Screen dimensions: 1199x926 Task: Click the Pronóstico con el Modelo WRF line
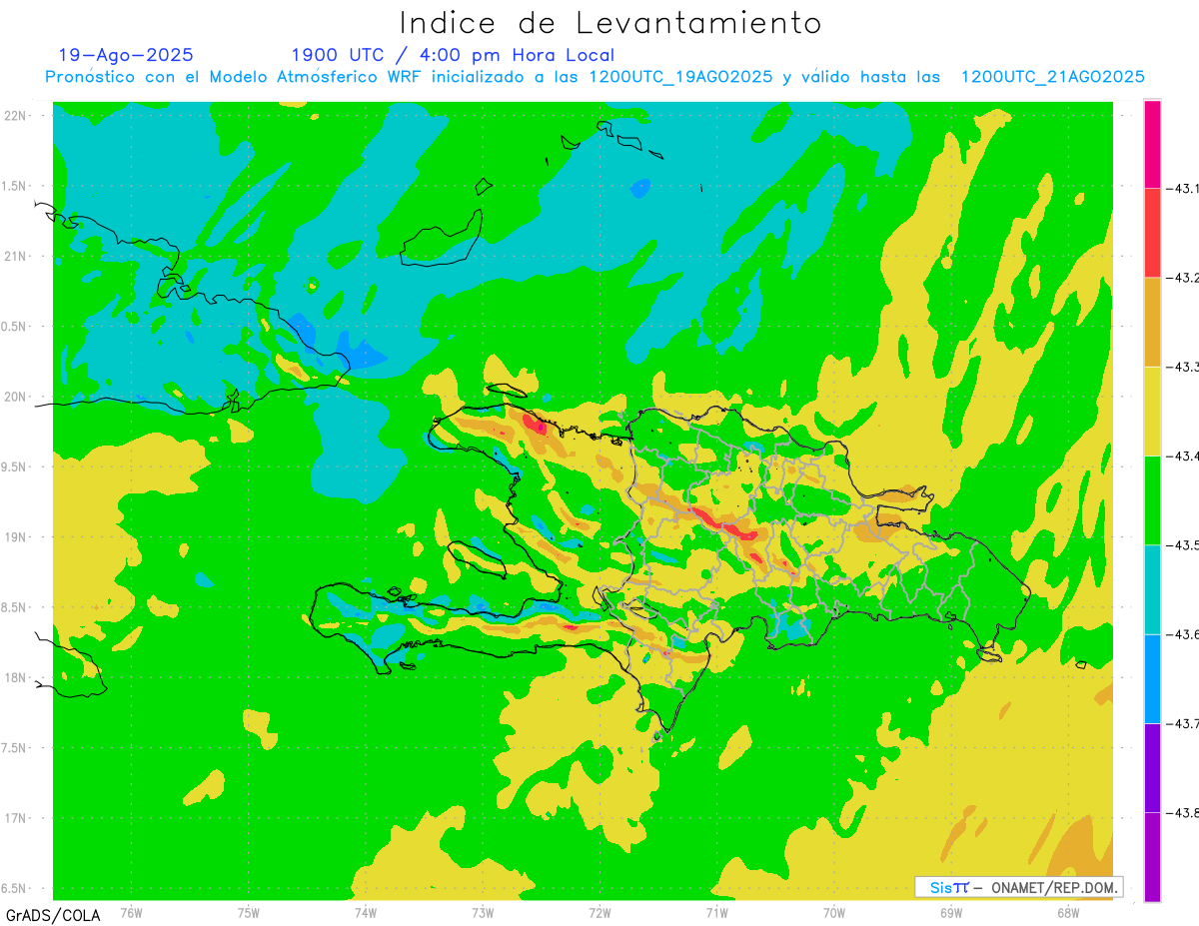(x=595, y=77)
